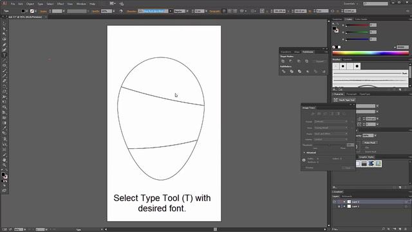Click Pathfinder Divide icon

[x=283, y=72]
